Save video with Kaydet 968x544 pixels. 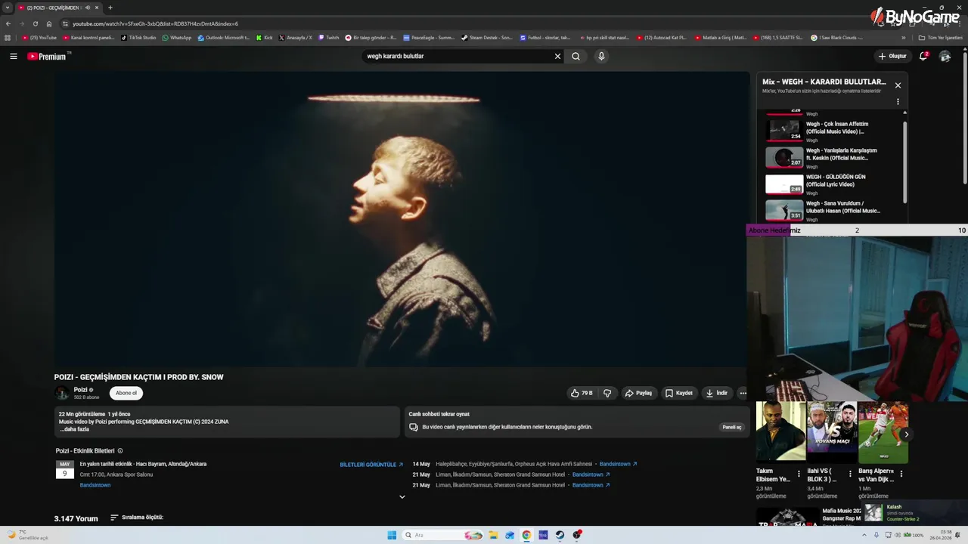click(679, 393)
